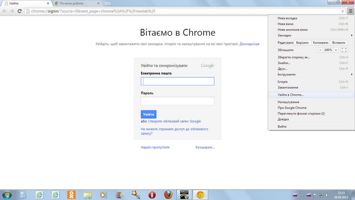Screen dimensions: 355x200
Task: Open the volume speaker tray icon
Action: pyautogui.click(x=327, y=195)
